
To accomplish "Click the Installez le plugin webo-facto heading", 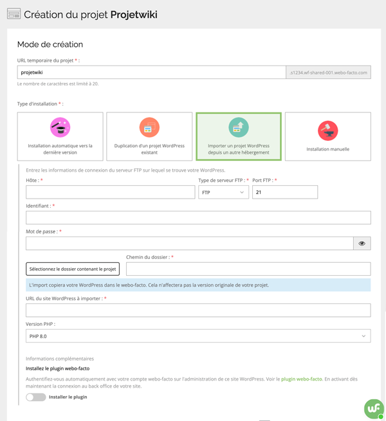I will [x=57, y=369].
